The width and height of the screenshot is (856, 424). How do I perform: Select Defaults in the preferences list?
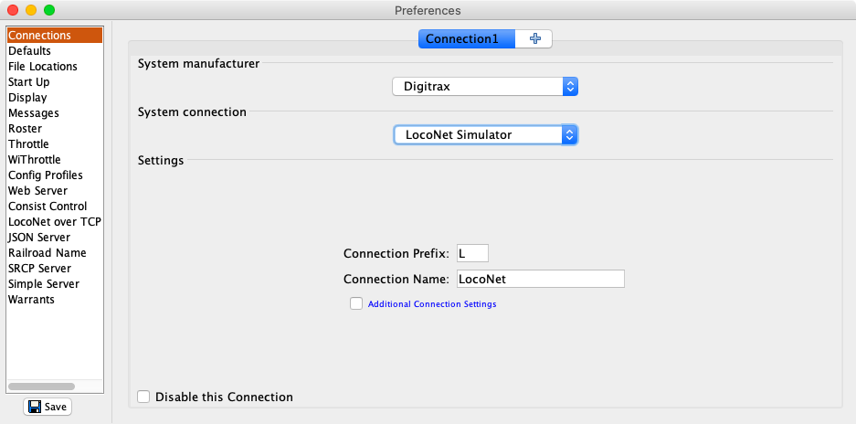[29, 51]
